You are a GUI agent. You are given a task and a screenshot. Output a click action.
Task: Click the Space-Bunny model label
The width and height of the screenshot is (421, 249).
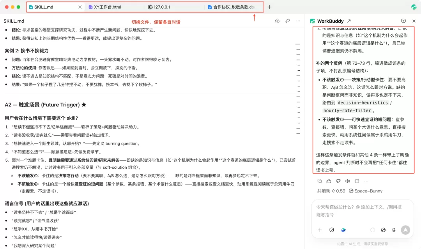(x=365, y=191)
